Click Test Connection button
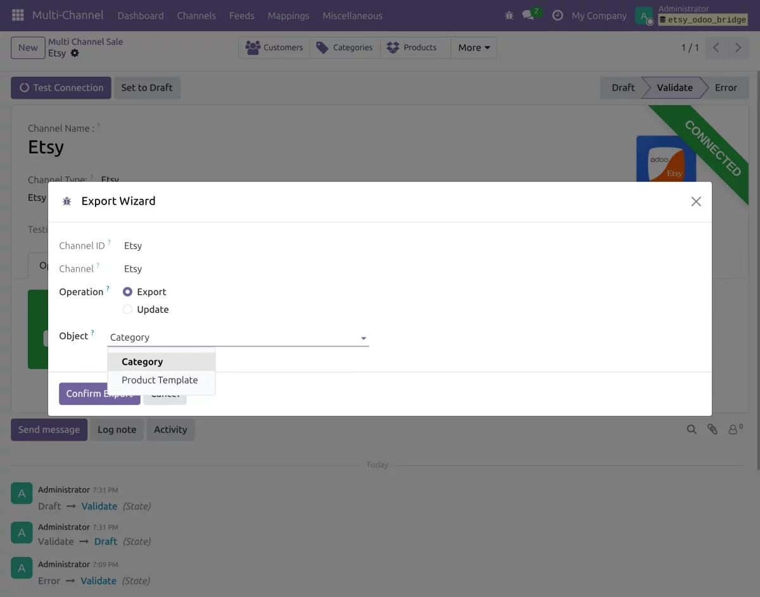The width and height of the screenshot is (760, 597). pyautogui.click(x=61, y=88)
